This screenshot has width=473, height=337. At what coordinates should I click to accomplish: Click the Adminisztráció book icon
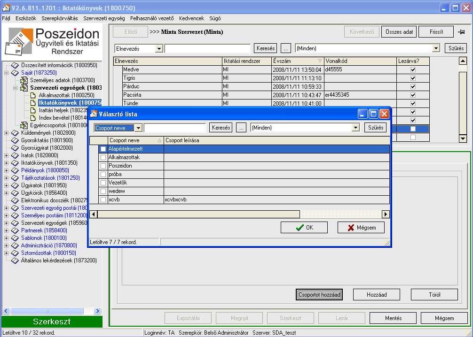[15, 245]
